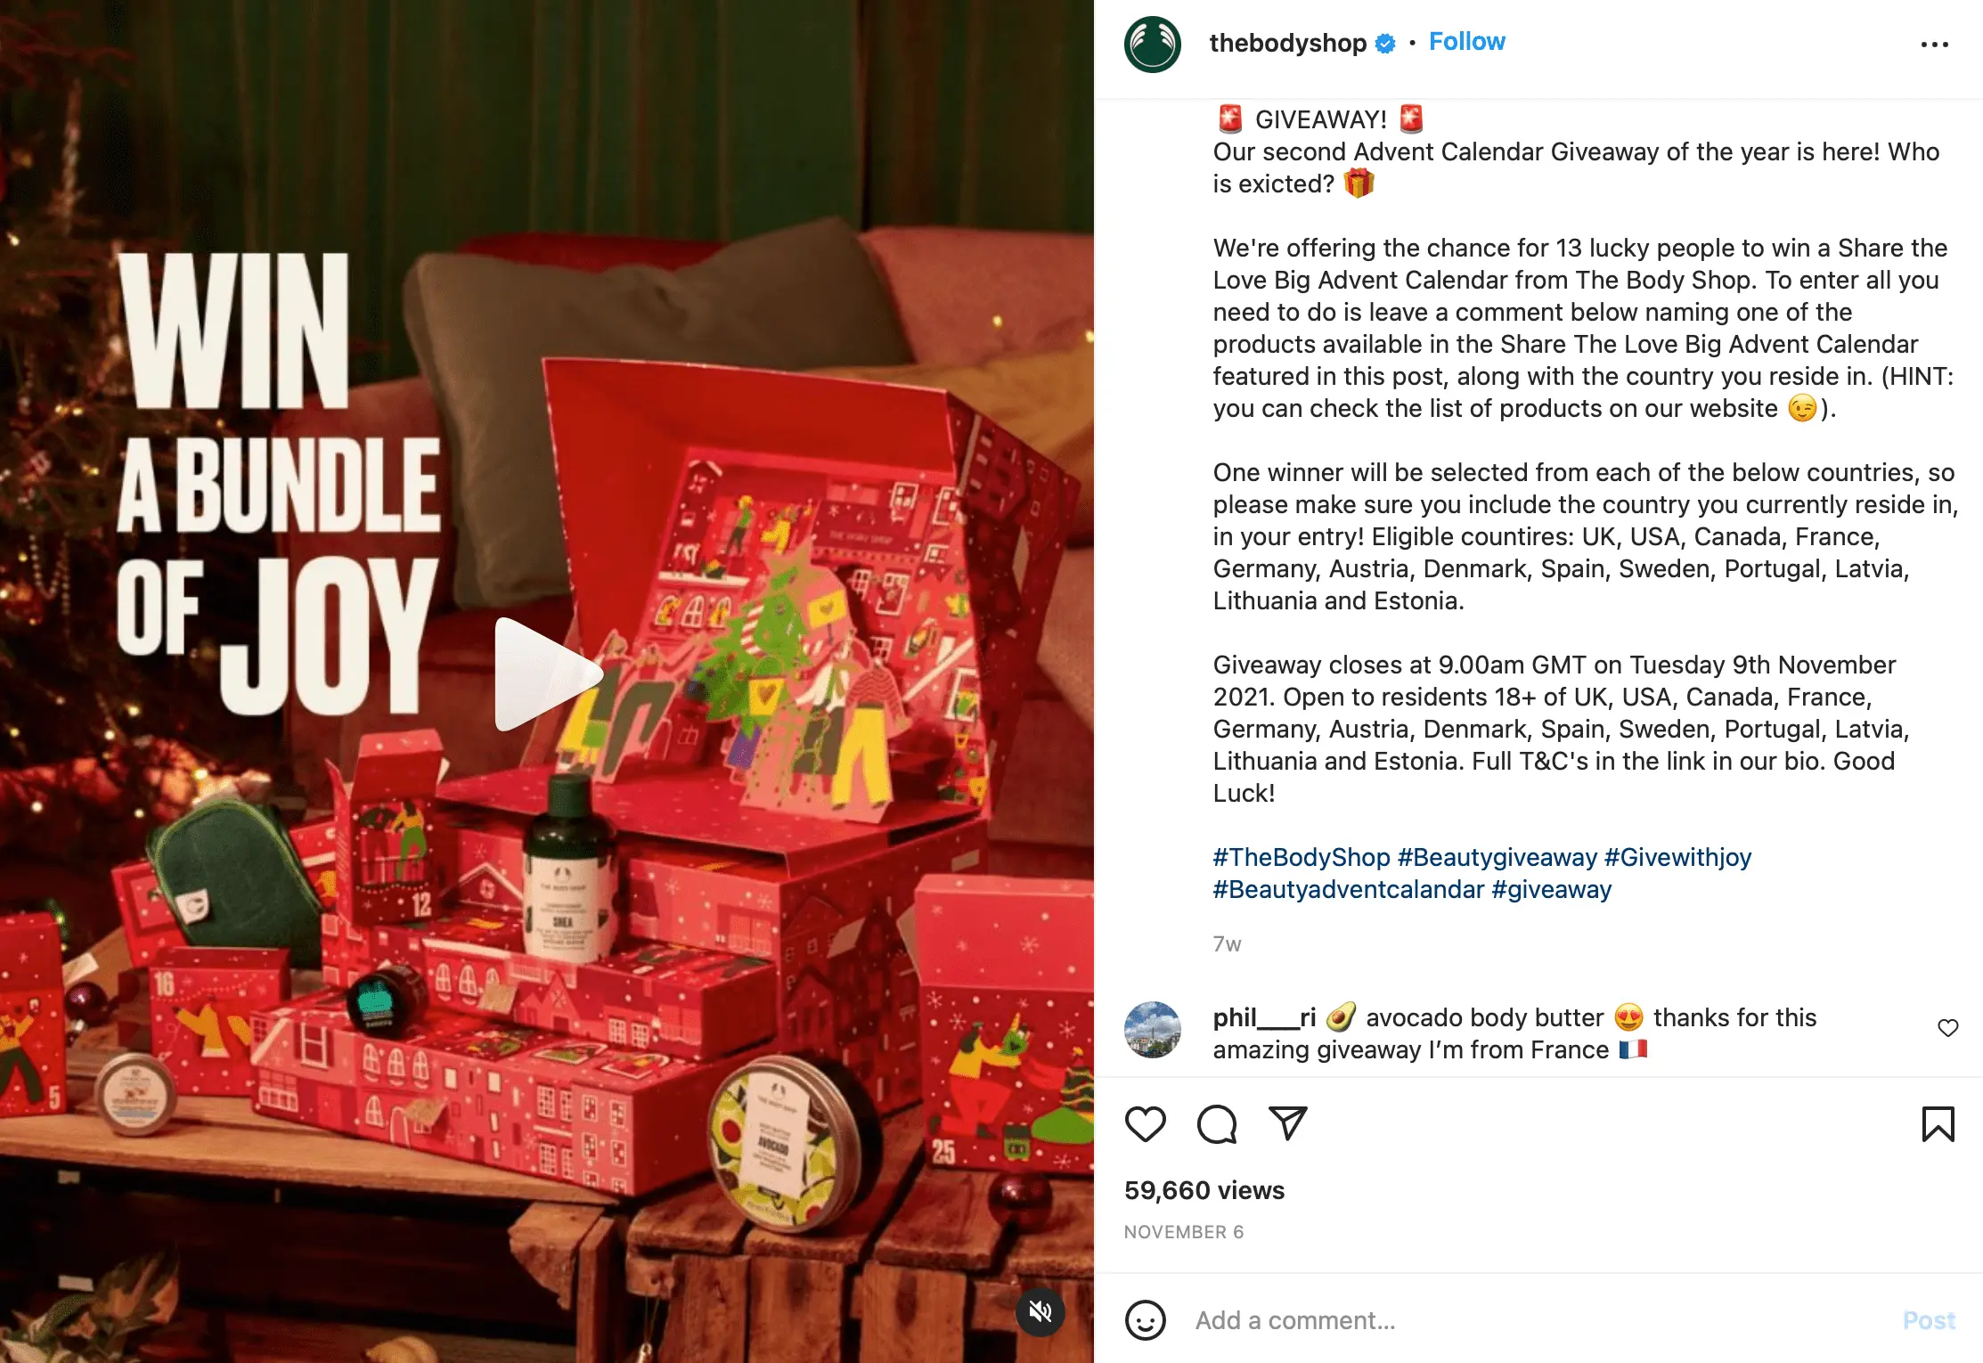Image resolution: width=1983 pixels, height=1363 pixels.
Task: Open comments with the speech bubble icon
Action: [1217, 1124]
